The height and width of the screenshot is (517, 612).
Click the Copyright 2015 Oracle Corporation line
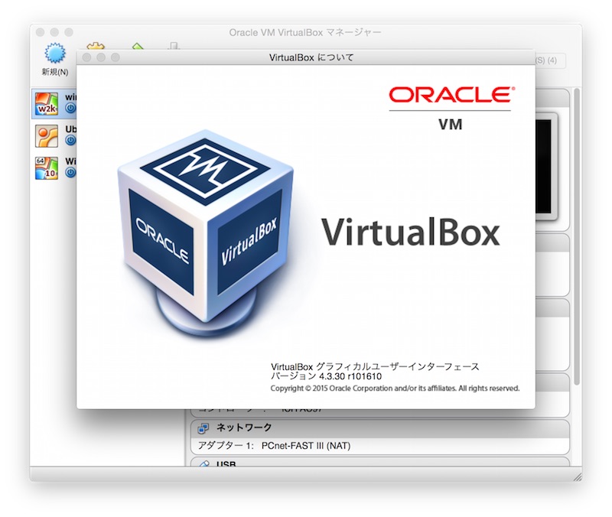pyautogui.click(x=395, y=389)
